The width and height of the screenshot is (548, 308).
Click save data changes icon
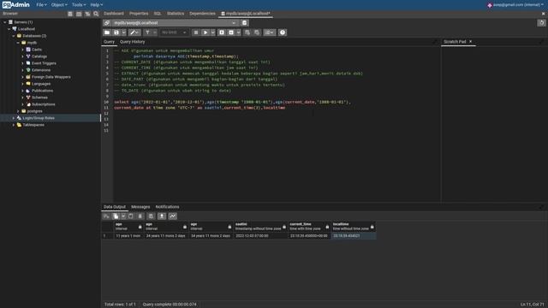151,216
